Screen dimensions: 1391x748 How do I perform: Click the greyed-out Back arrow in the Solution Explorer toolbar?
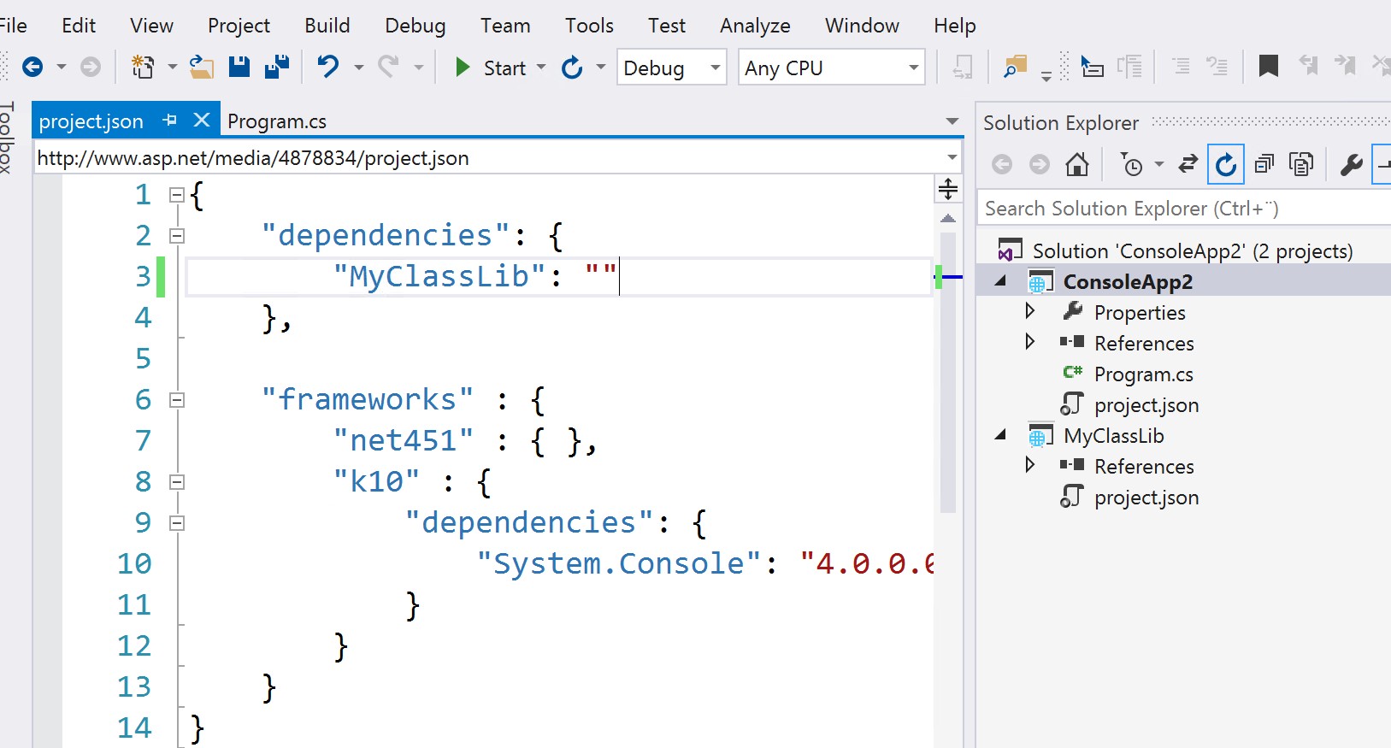coord(1002,164)
